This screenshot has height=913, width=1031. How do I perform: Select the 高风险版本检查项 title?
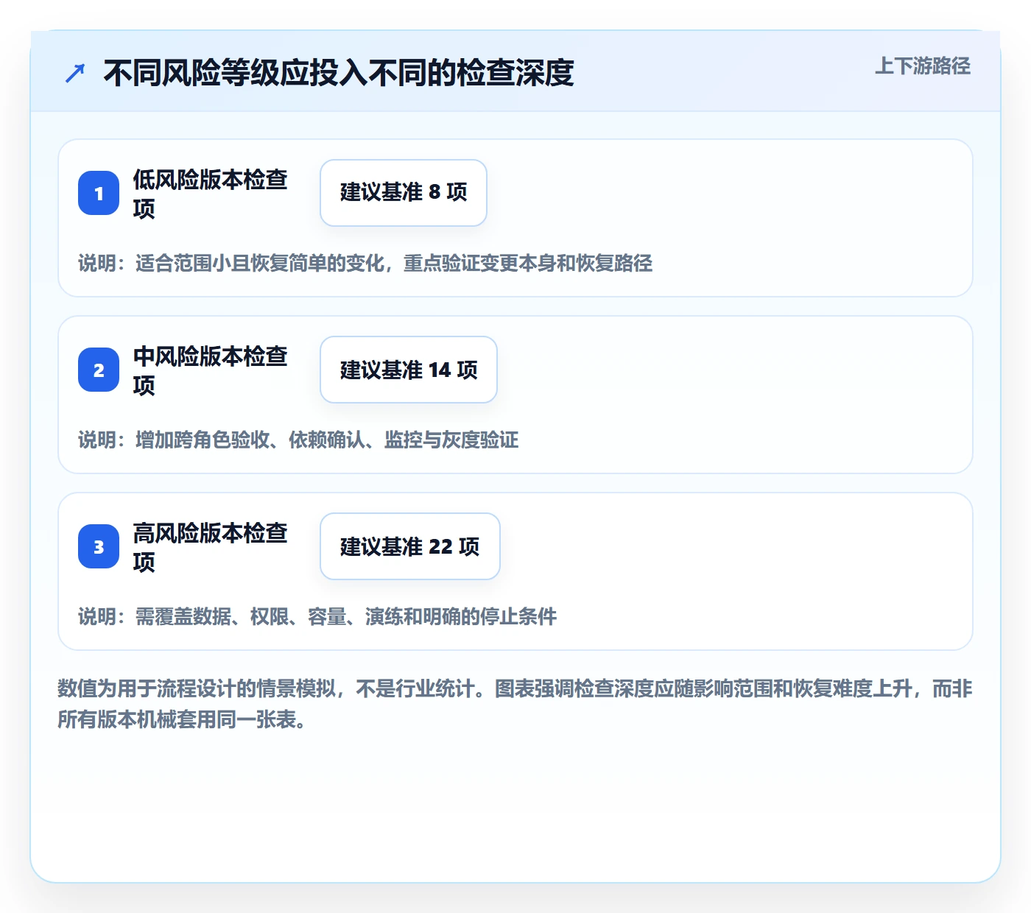[210, 547]
